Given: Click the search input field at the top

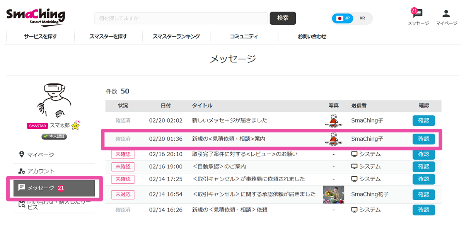Looking at the screenshot, I should coord(182,18).
